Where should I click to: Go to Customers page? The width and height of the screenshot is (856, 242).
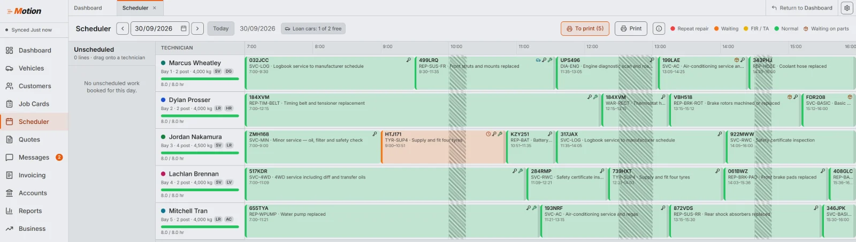coord(34,86)
